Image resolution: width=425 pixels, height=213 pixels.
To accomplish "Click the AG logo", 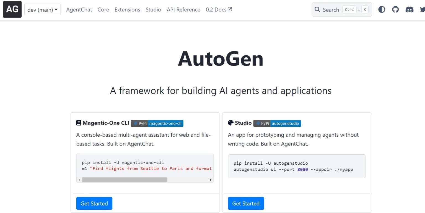I will [x=12, y=9].
